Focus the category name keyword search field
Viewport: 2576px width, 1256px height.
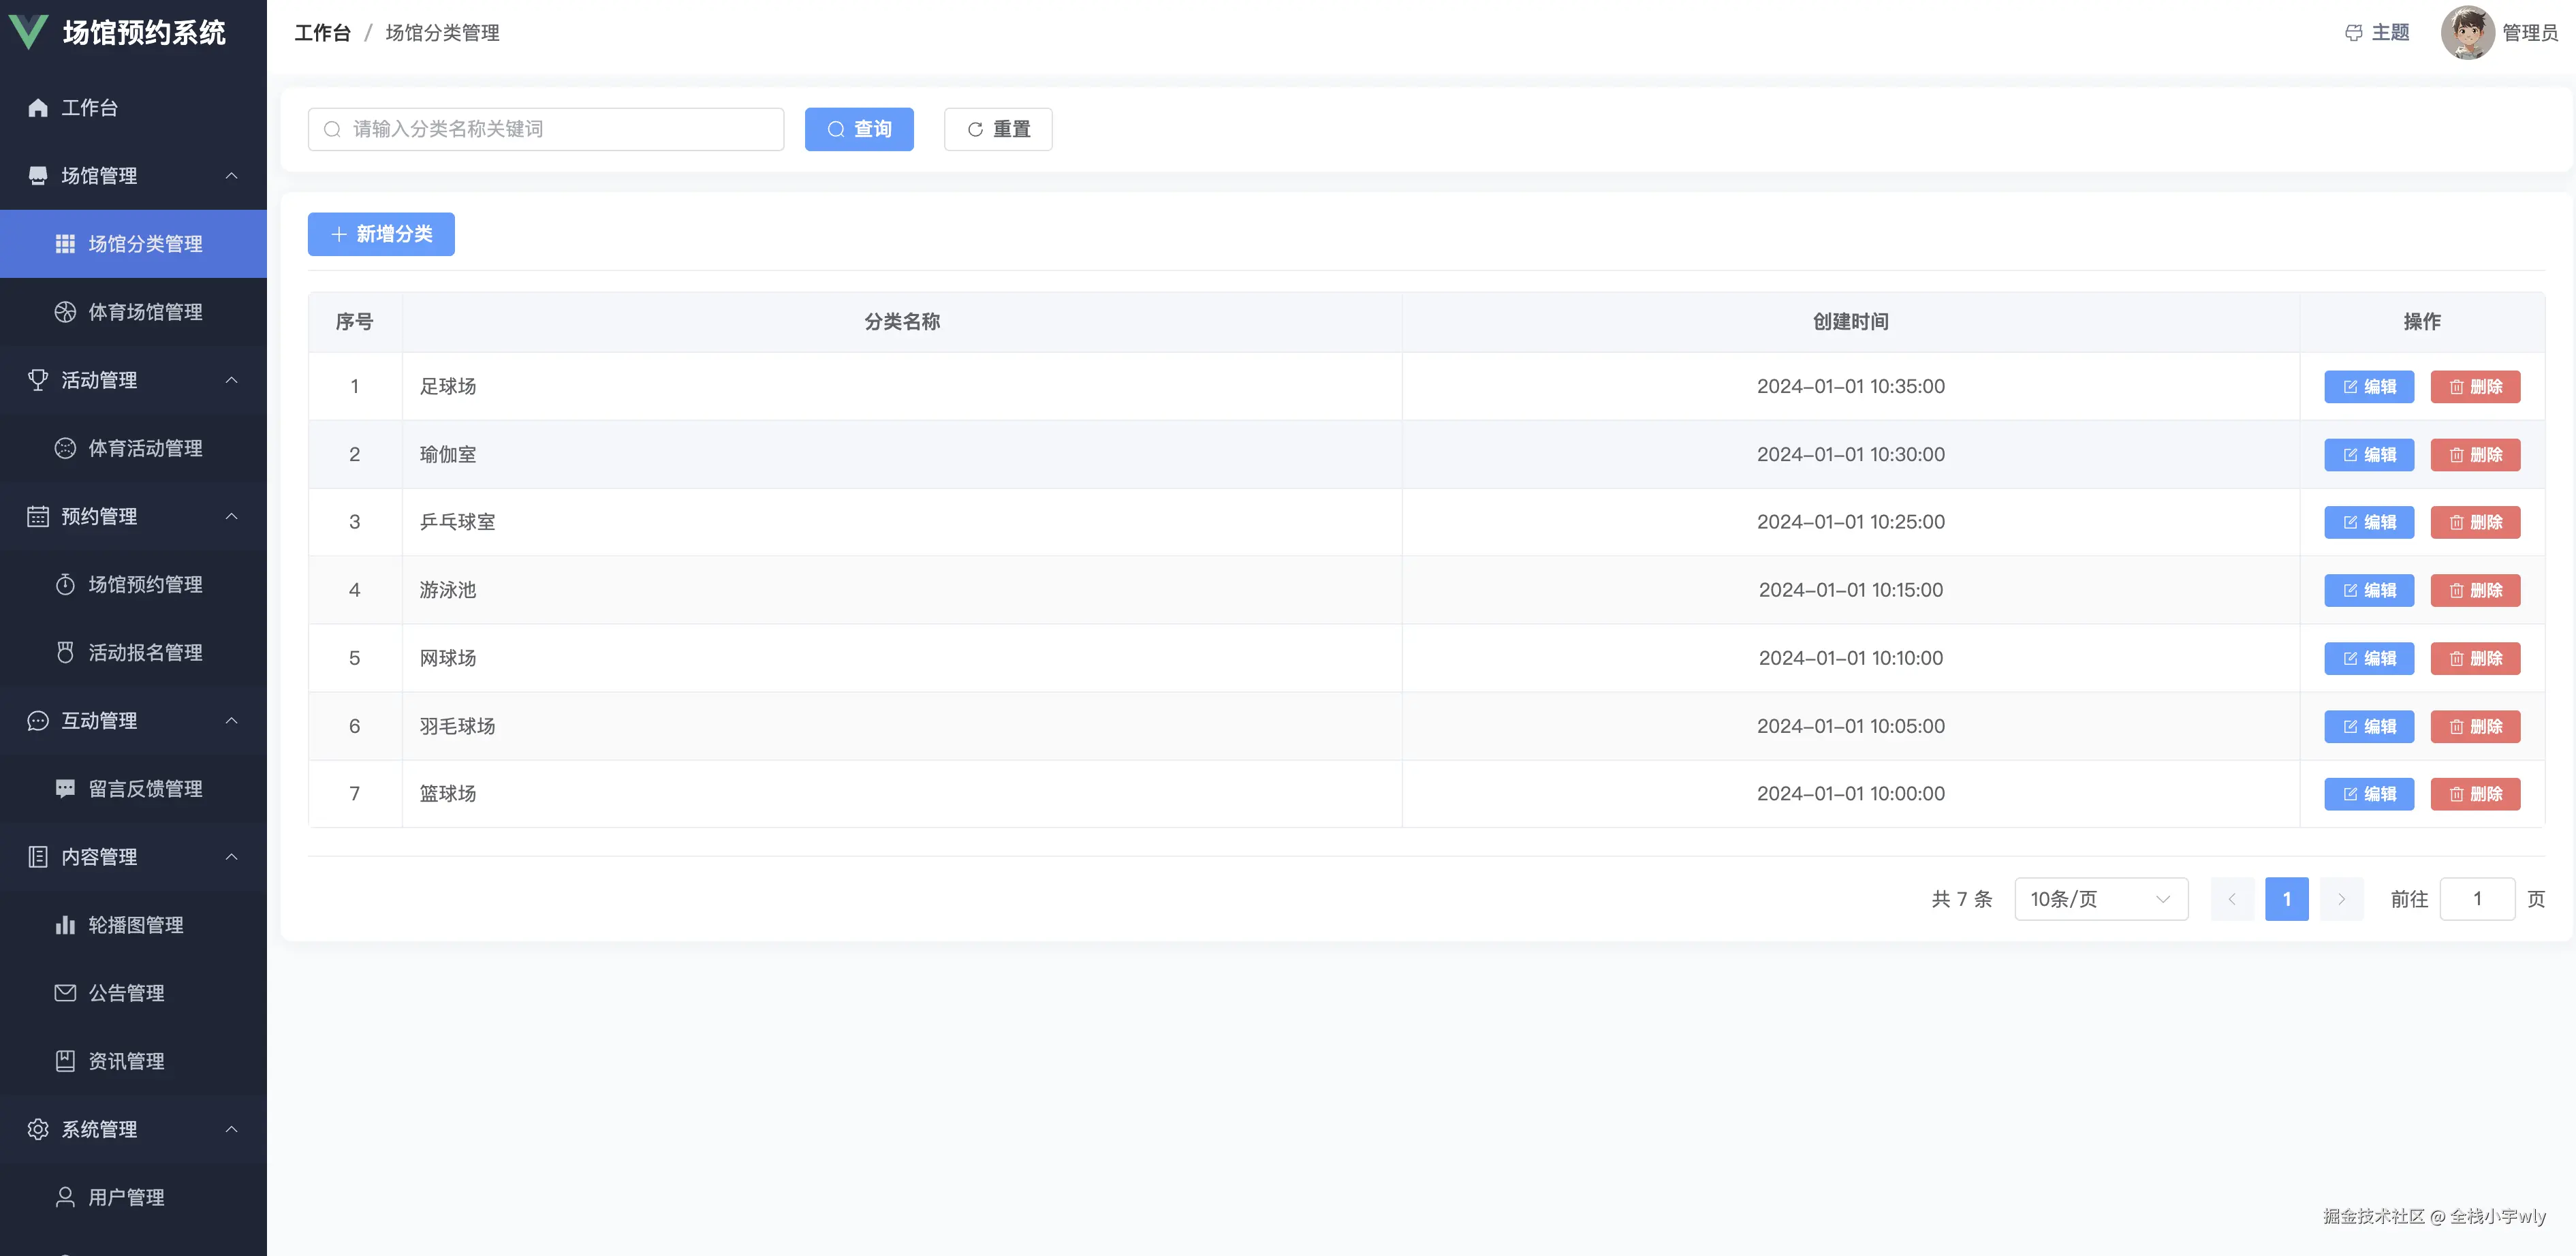pyautogui.click(x=560, y=129)
